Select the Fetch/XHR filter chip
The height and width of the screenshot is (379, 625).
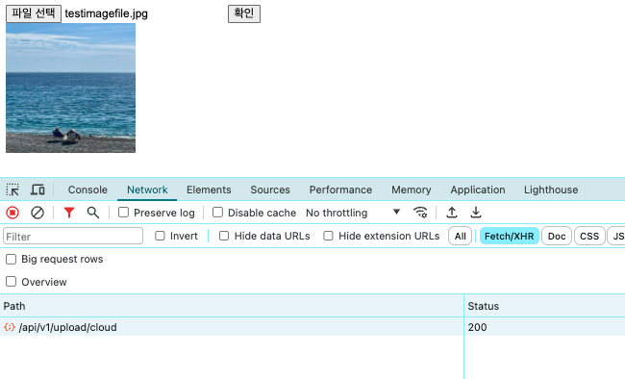pos(510,236)
